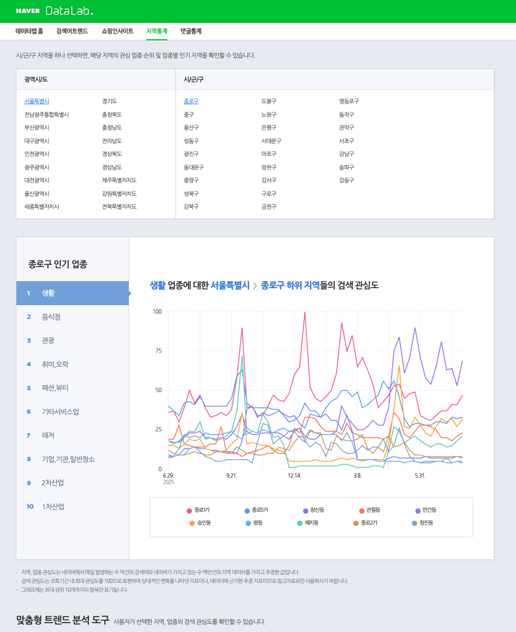Select 용산구 district

[191, 127]
